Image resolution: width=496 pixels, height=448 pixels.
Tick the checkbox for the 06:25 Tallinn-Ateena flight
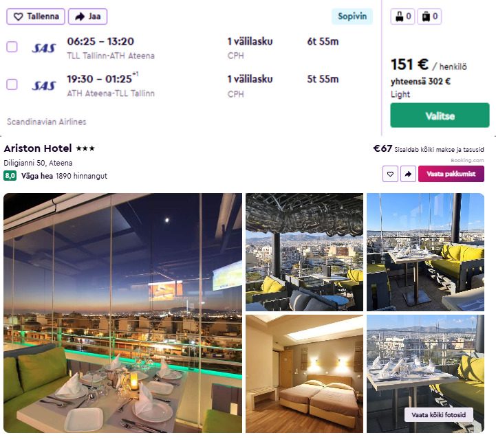pyautogui.click(x=12, y=47)
